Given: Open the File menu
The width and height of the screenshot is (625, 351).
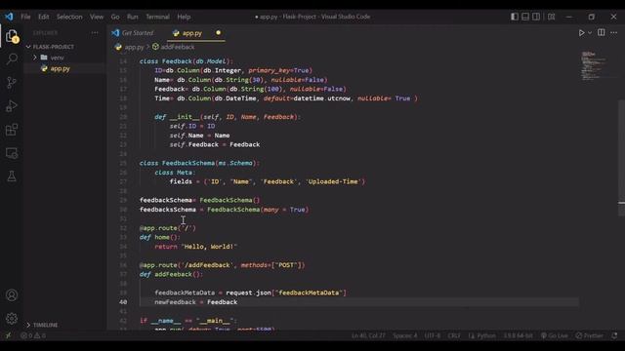Looking at the screenshot, I should point(25,17).
